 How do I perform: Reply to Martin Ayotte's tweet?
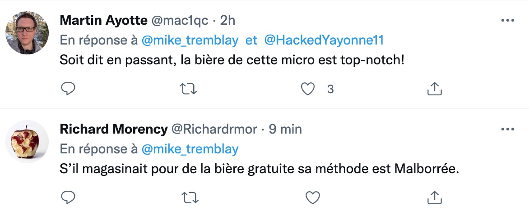pos(68,89)
